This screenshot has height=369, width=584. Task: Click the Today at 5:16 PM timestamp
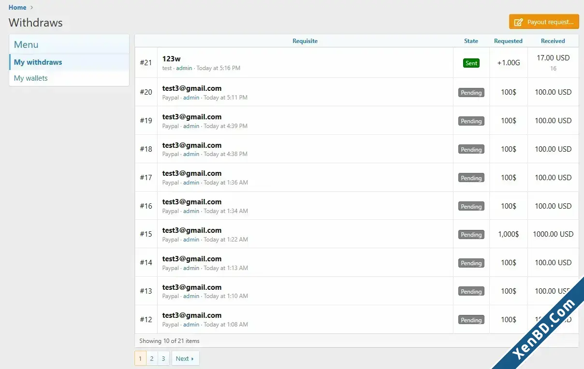point(218,68)
